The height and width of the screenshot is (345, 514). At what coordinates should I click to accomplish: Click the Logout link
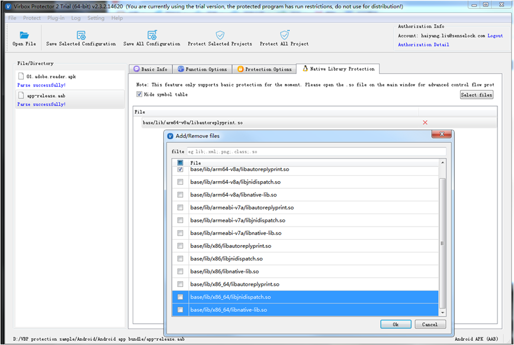[495, 36]
